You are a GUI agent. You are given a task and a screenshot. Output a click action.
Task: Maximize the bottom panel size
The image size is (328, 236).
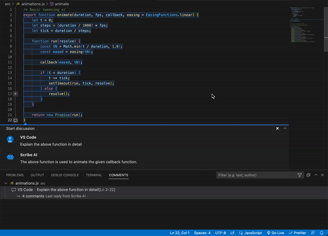316,175
